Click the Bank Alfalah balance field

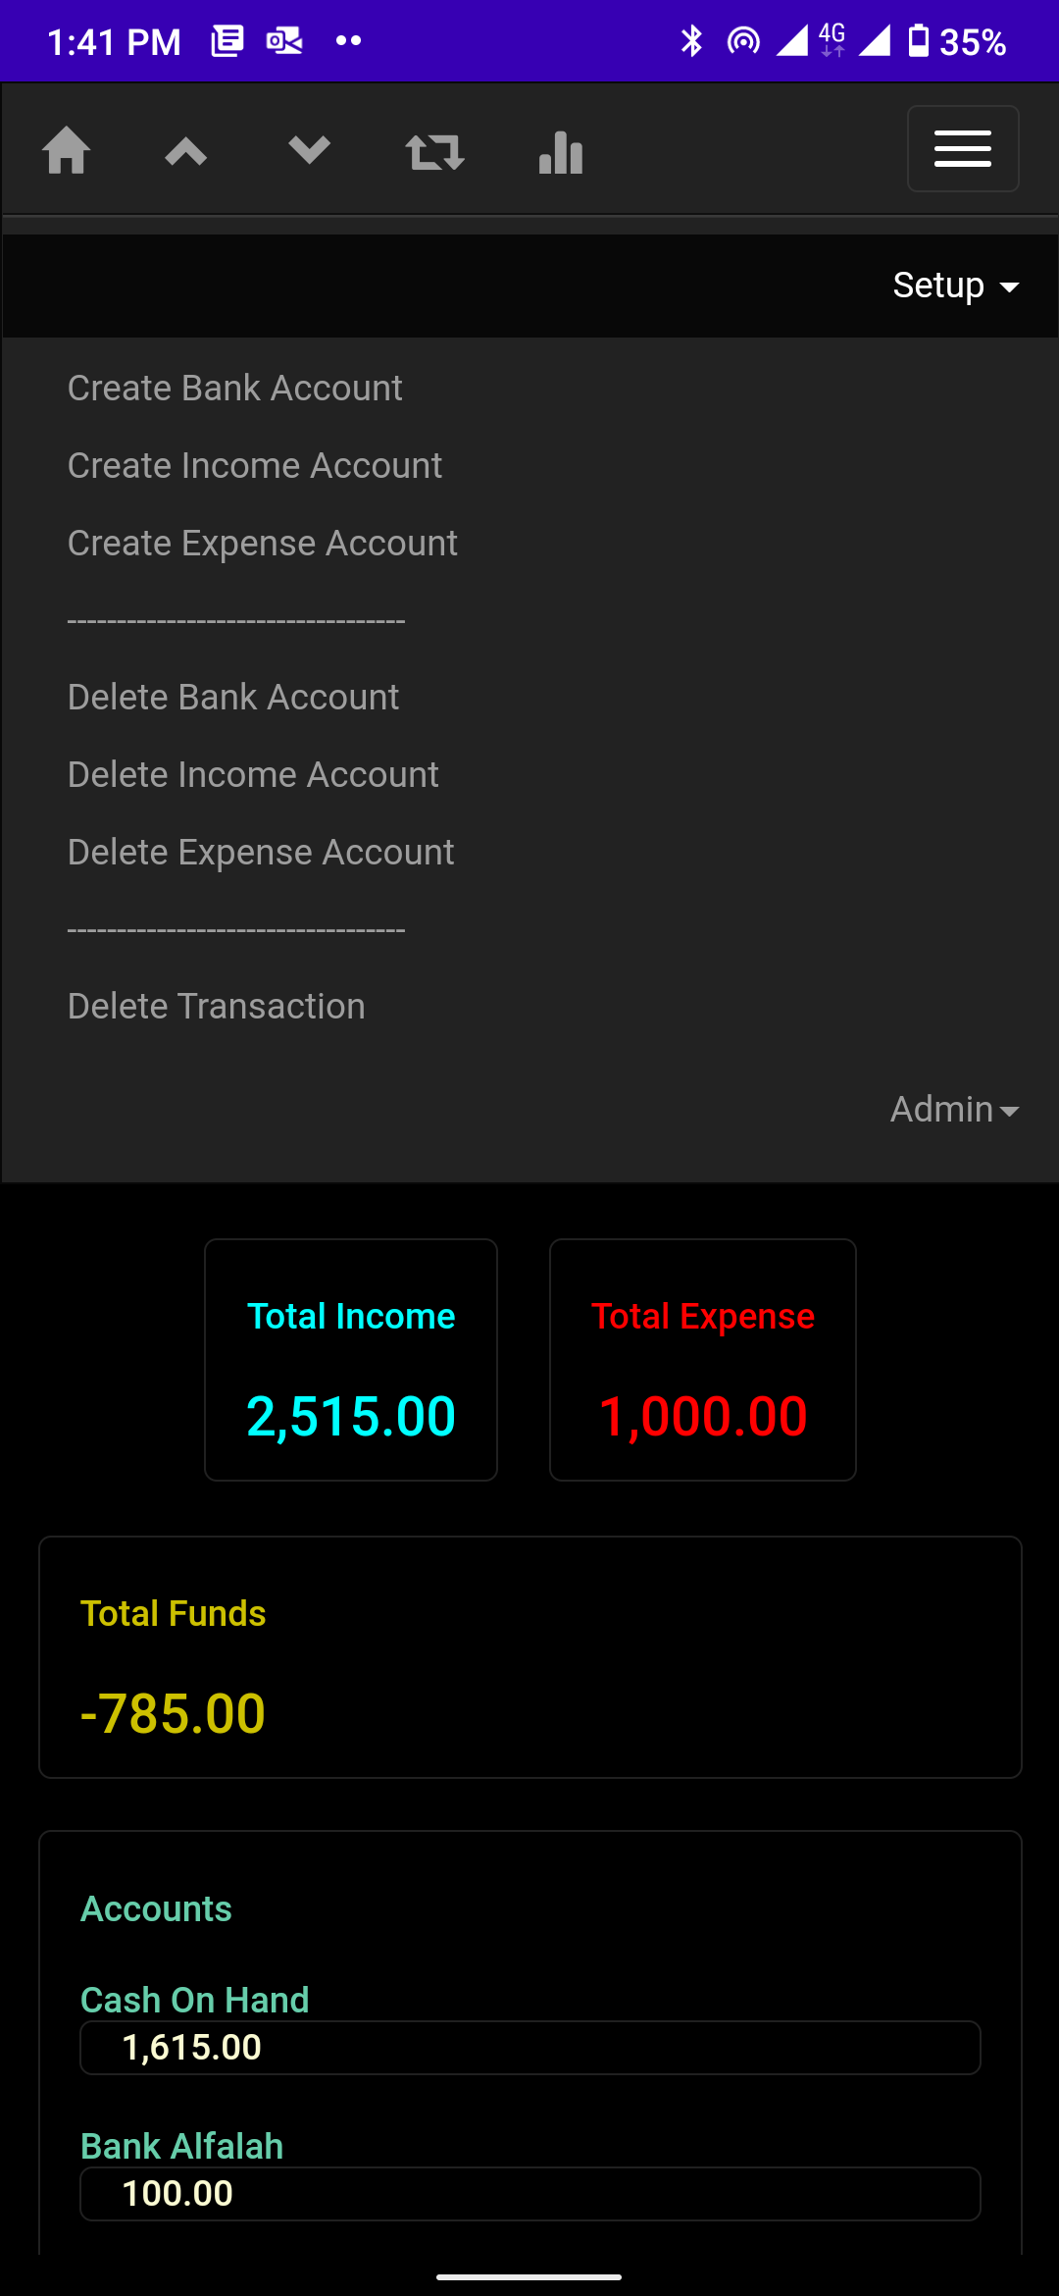click(x=529, y=2194)
